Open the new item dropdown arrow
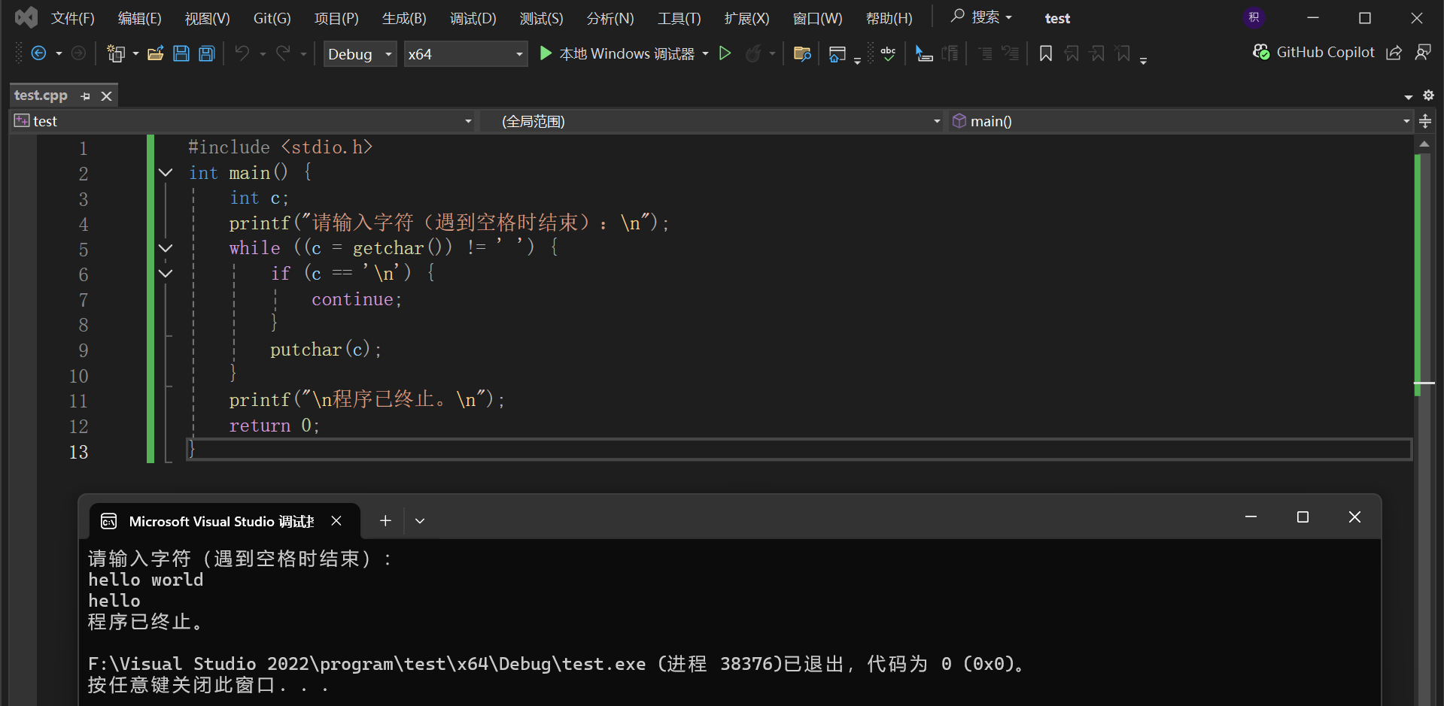 [x=135, y=54]
